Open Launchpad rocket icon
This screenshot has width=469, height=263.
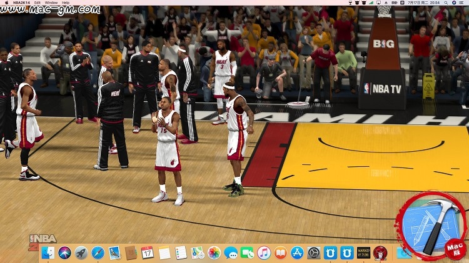[81, 253]
